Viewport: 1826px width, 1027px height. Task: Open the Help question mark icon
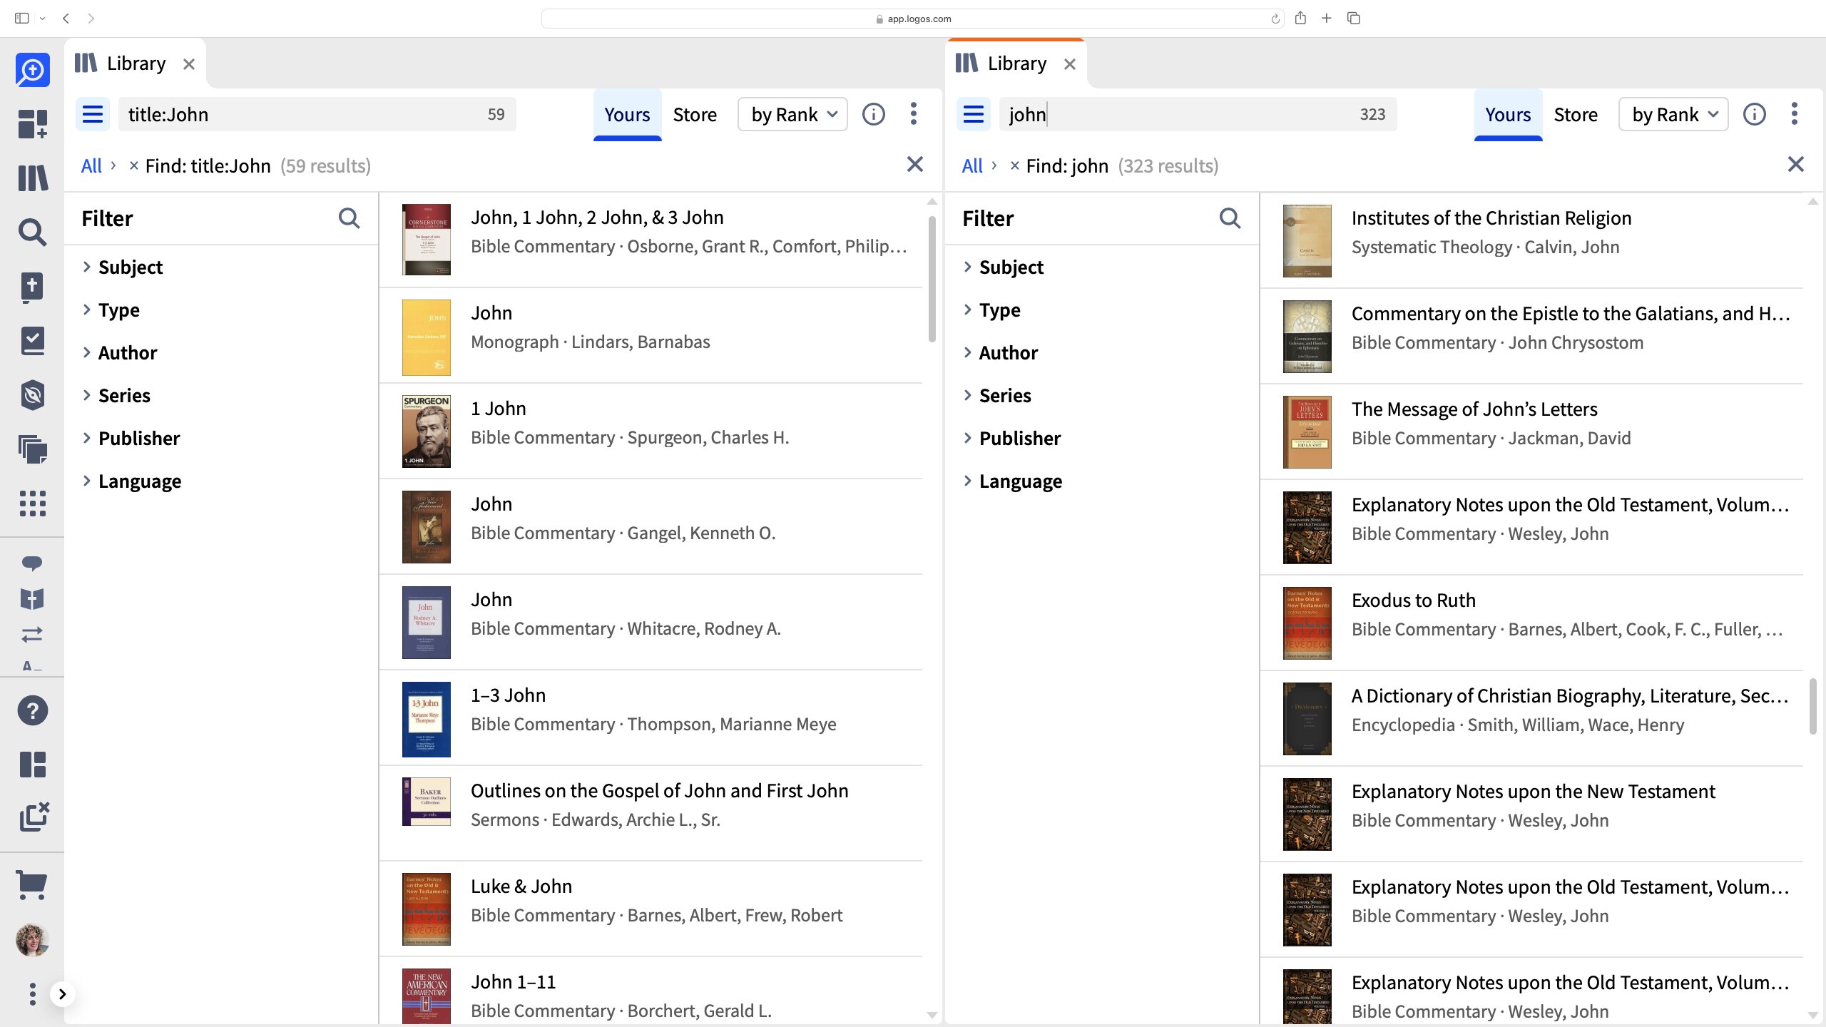33,710
